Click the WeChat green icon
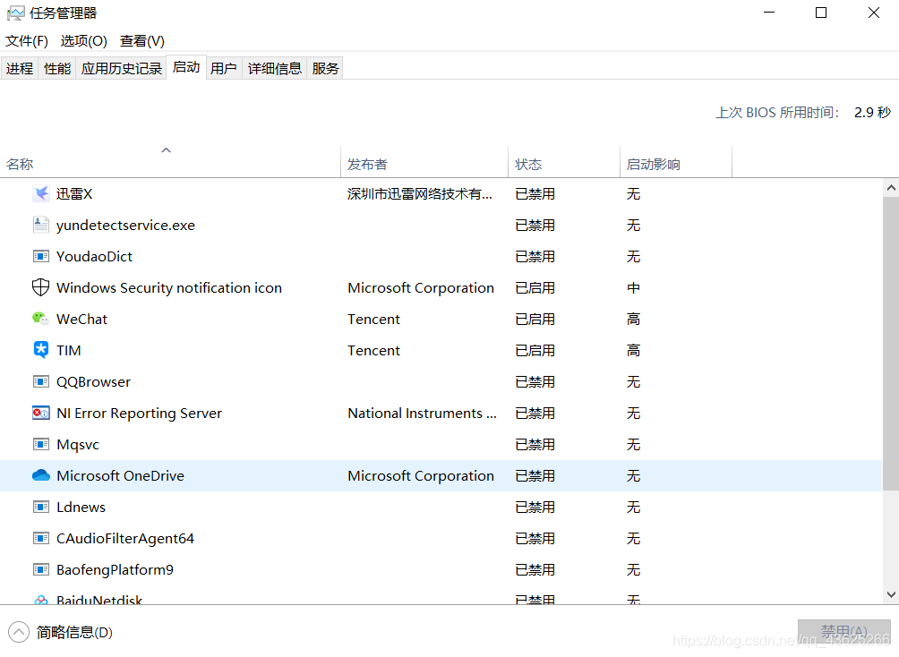Viewport: 899px width, 657px height. [40, 319]
